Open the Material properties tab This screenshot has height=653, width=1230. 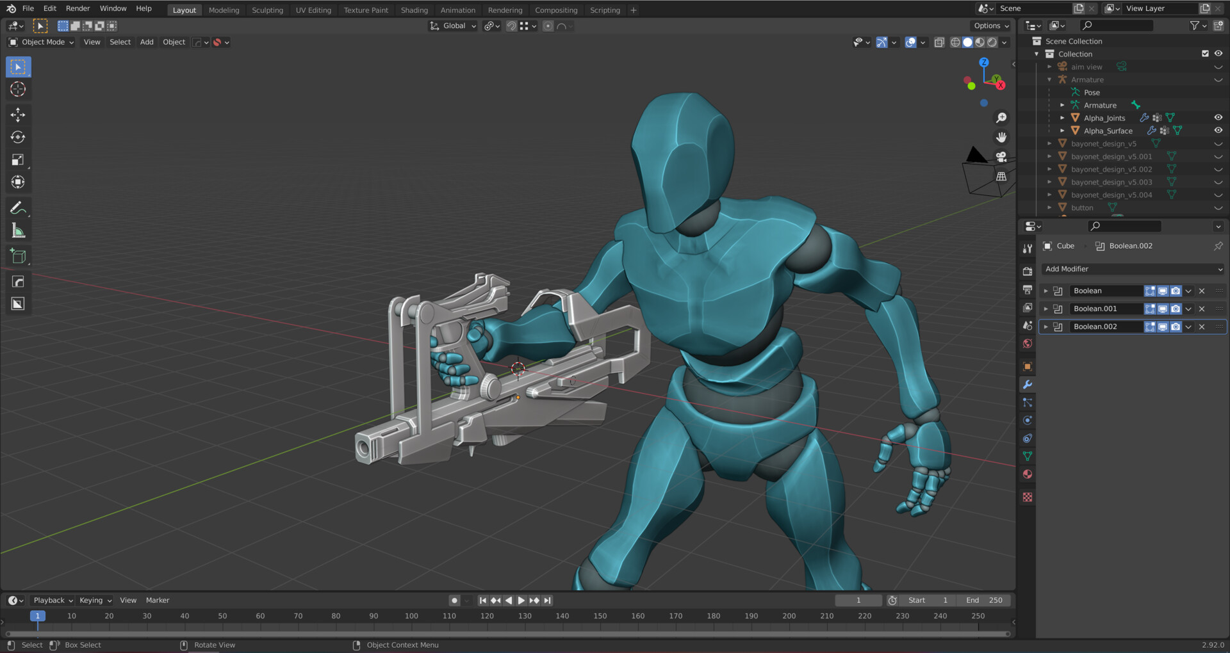pos(1028,474)
